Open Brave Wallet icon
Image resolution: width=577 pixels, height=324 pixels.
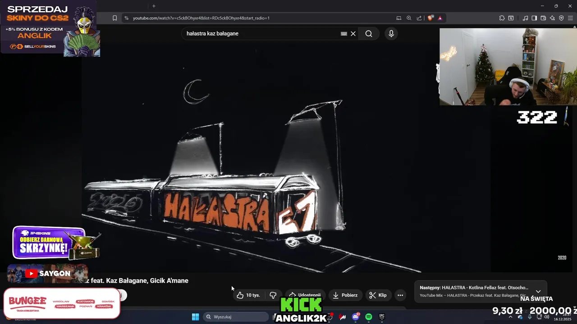[x=543, y=18]
